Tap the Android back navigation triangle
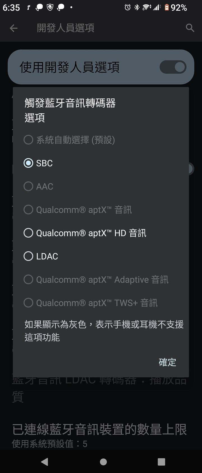This screenshot has width=202, height=473. pos(45,462)
